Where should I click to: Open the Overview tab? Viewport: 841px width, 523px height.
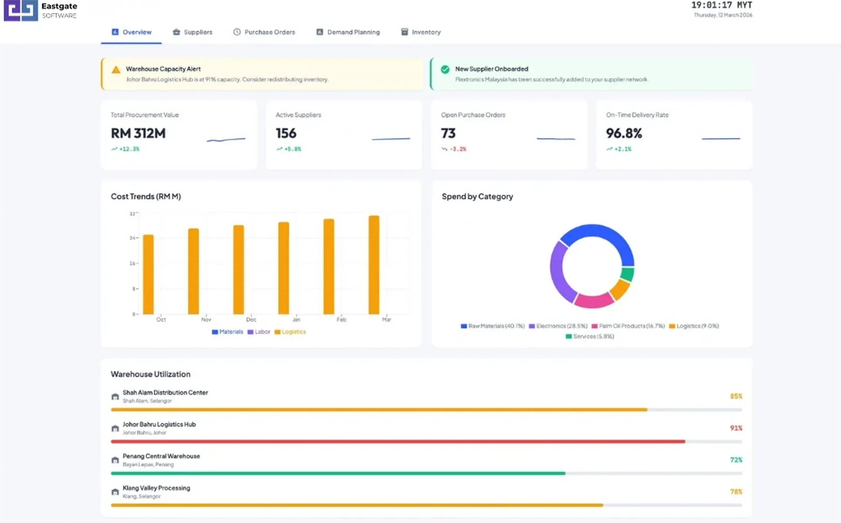tap(131, 32)
